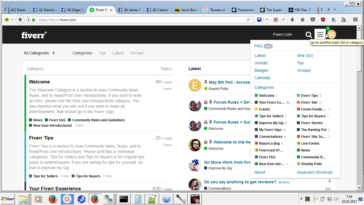Screen dimensions: 364x205
Task: Open the May 8th Poll topic
Action: tap(229, 82)
